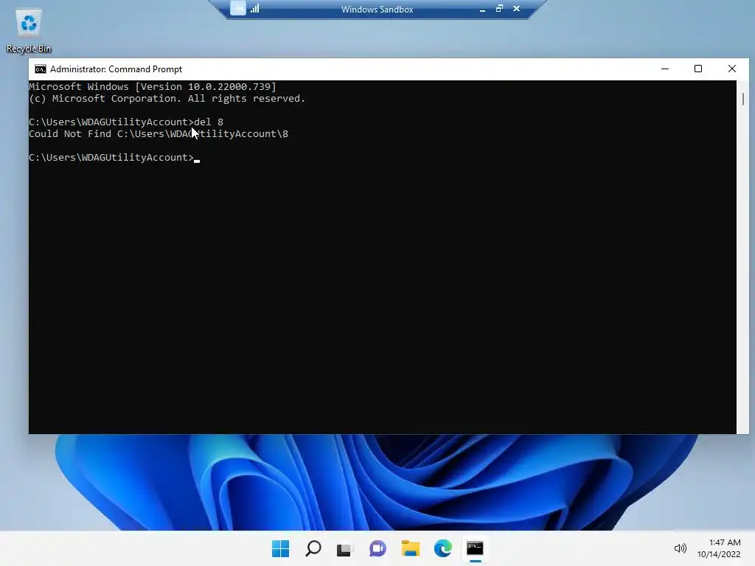The image size is (755, 566).
Task: Click the 'Could Not Find' error line
Action: (x=159, y=134)
